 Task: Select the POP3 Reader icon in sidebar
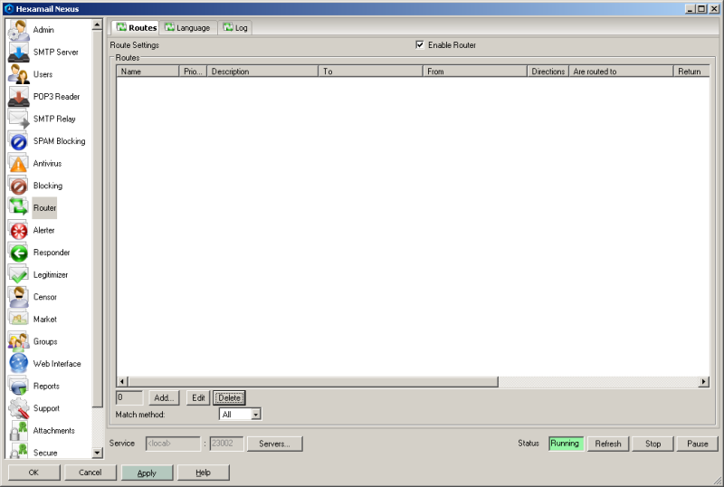click(18, 96)
